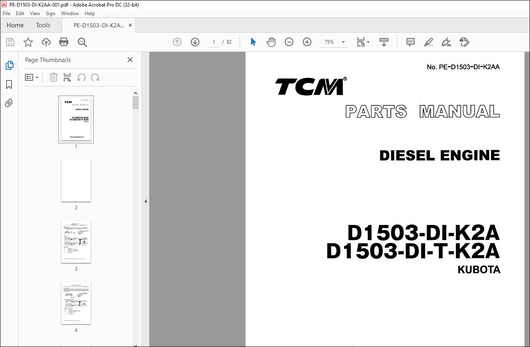The image size is (530, 347).
Task: Close the Page Thumbnails panel
Action: pos(130,60)
